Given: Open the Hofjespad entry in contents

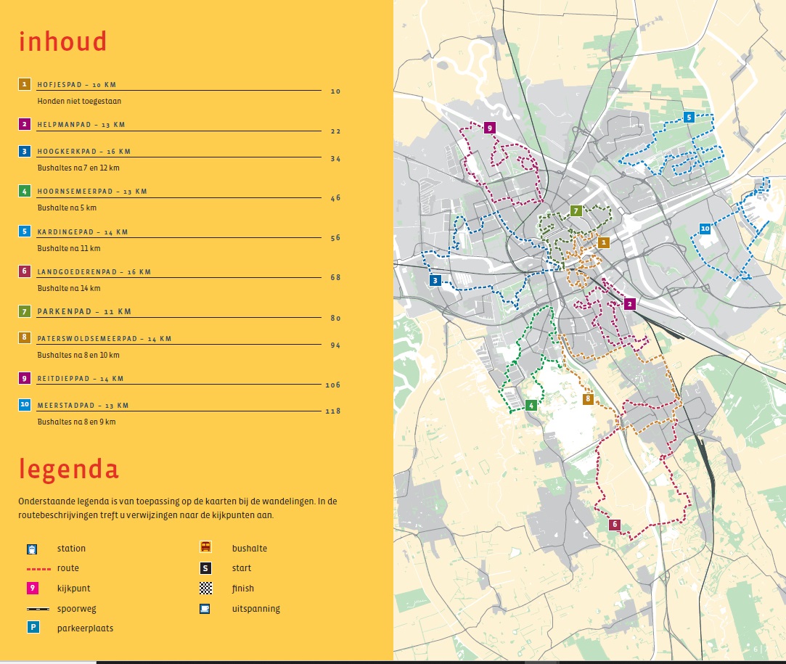Looking at the screenshot, I should pos(76,85).
